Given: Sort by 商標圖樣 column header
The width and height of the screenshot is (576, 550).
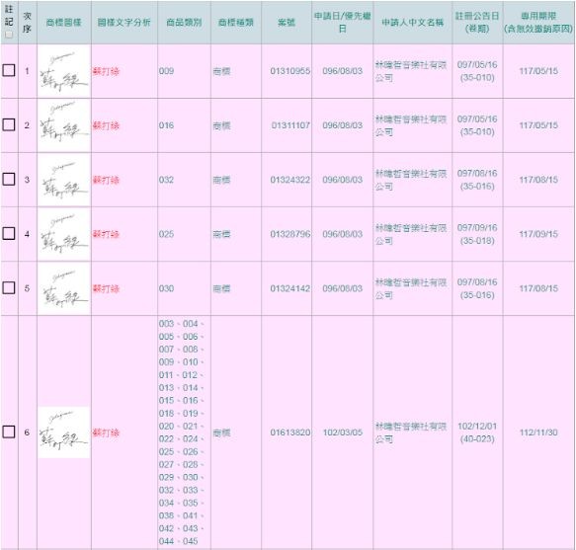Looking at the screenshot, I should click(x=63, y=23).
